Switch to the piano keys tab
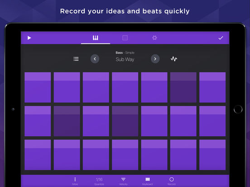Screen dimensions: 250x187 pos(96,38)
